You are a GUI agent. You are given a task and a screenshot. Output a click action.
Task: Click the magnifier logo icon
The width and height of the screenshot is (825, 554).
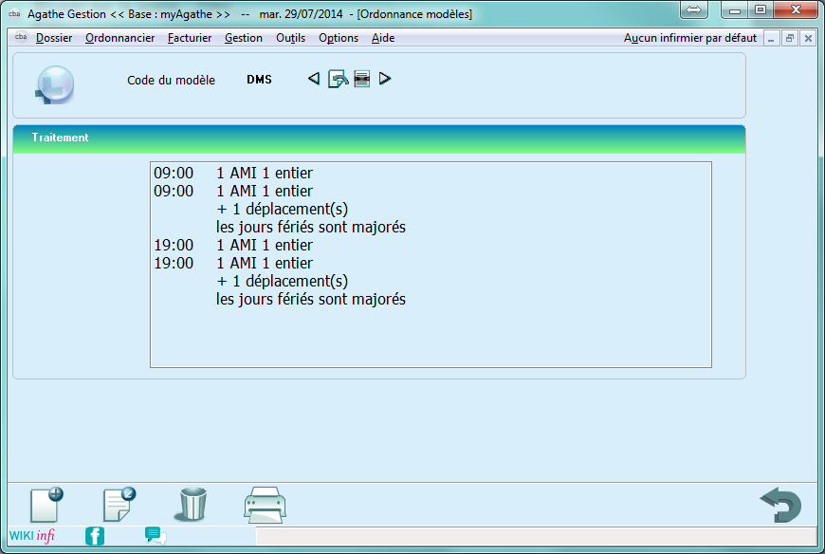point(55,84)
